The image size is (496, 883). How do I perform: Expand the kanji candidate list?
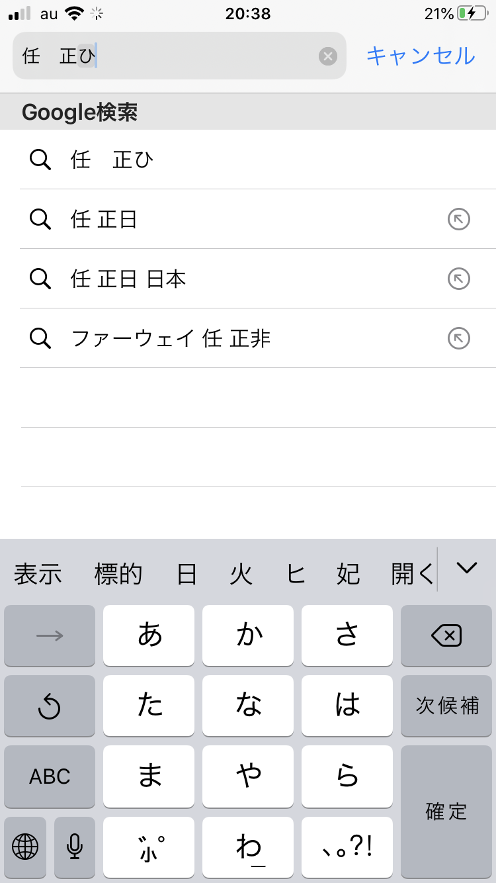pyautogui.click(x=467, y=568)
